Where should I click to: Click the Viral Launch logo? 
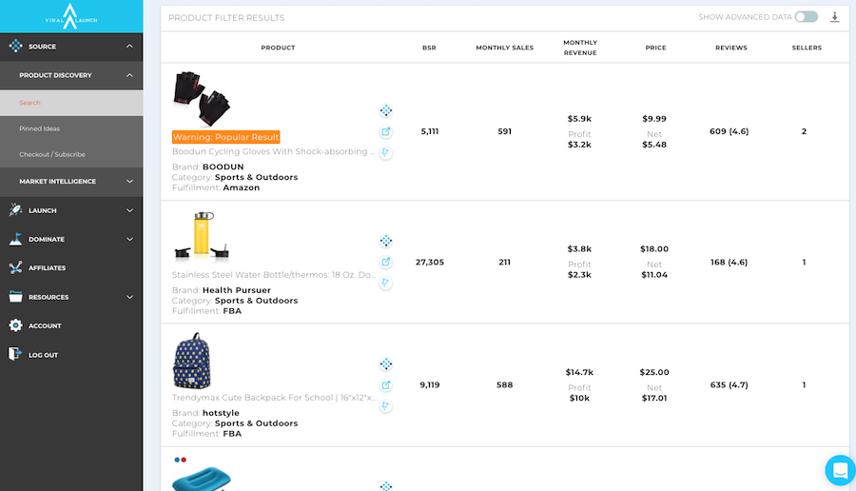click(x=70, y=15)
